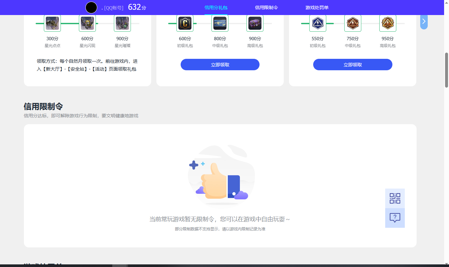Open the help question mark button

point(395,218)
